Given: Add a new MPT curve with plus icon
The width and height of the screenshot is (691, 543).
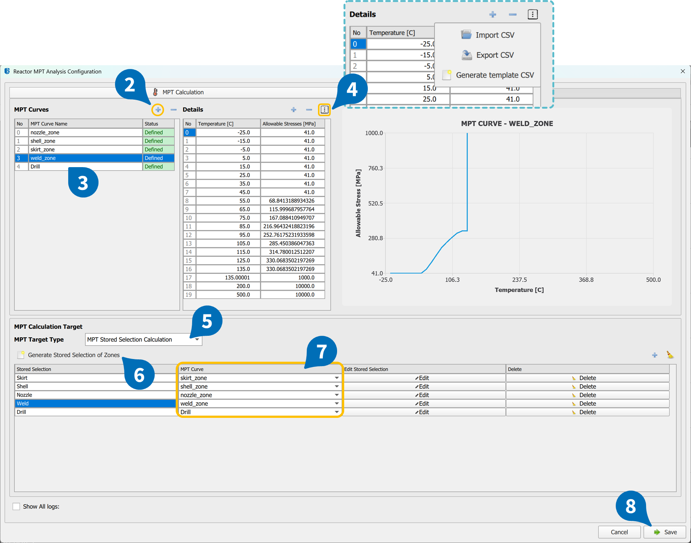Looking at the screenshot, I should click(158, 110).
